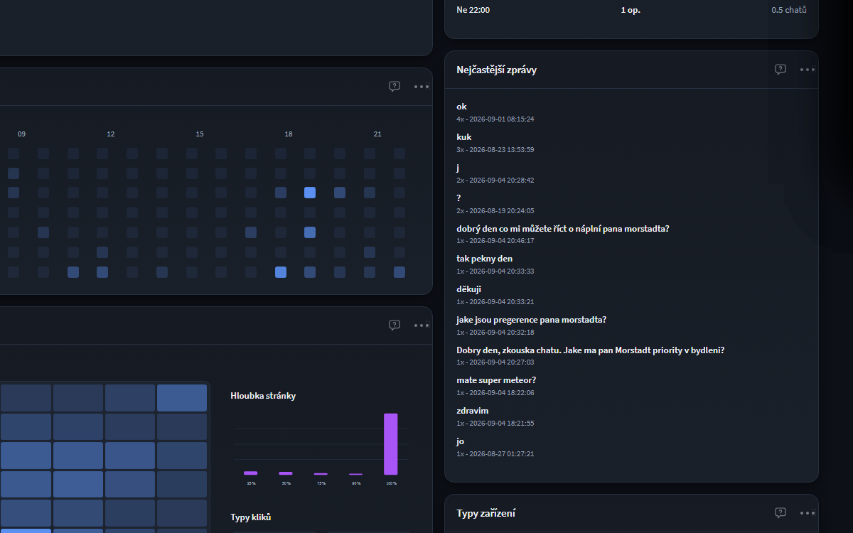Click the brightest heatmap cell in the bottom row
853x533 pixels.
click(x=281, y=272)
